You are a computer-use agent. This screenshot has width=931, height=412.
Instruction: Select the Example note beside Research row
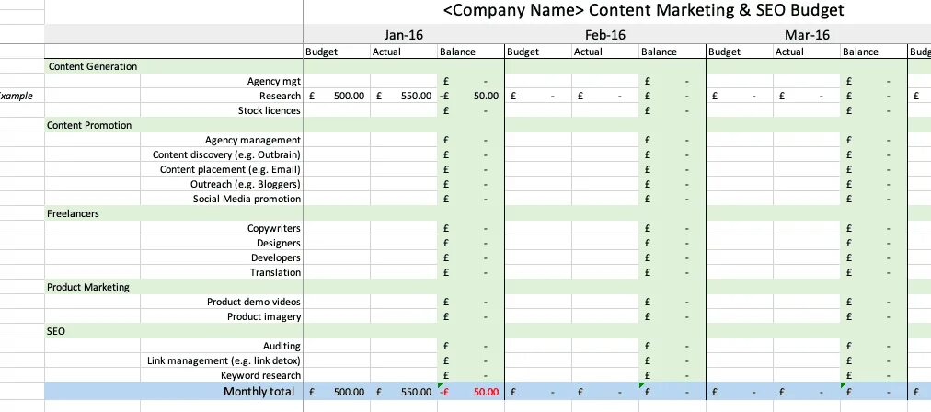tap(16, 96)
